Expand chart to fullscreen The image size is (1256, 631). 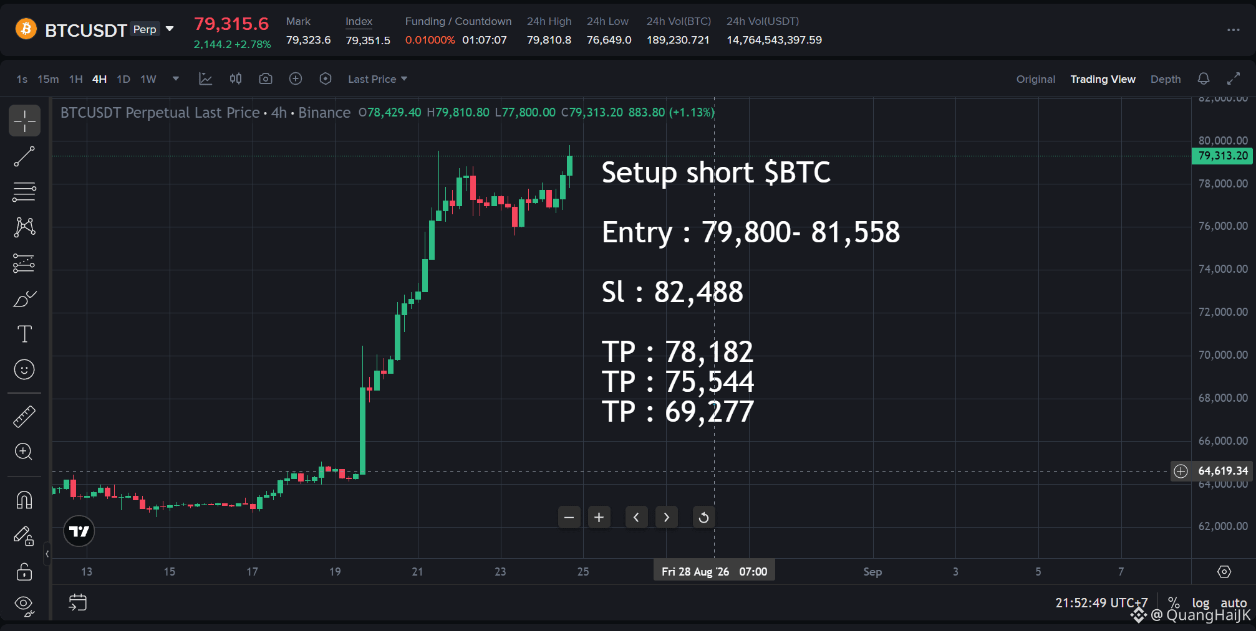coord(1234,78)
